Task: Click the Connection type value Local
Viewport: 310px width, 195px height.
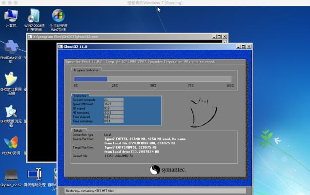Action: (107, 135)
